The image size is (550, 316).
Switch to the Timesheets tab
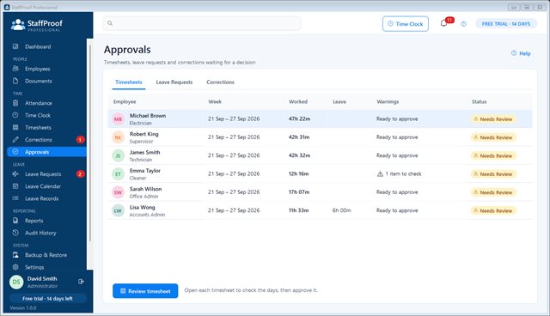tap(129, 82)
